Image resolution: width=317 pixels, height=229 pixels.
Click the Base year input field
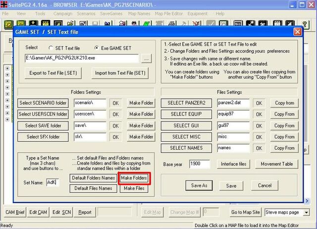(x=200, y=164)
